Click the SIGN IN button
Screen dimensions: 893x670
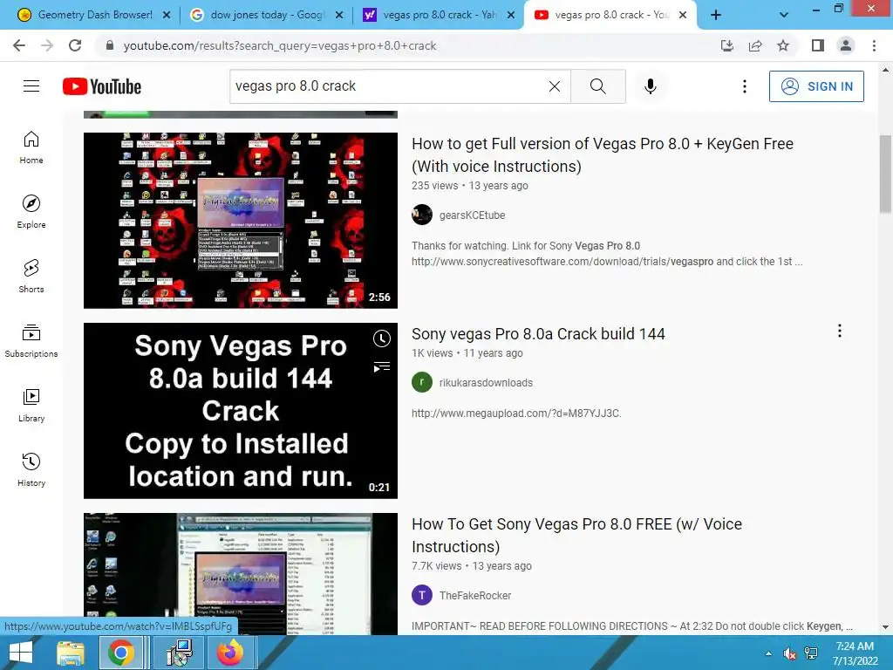tap(816, 86)
